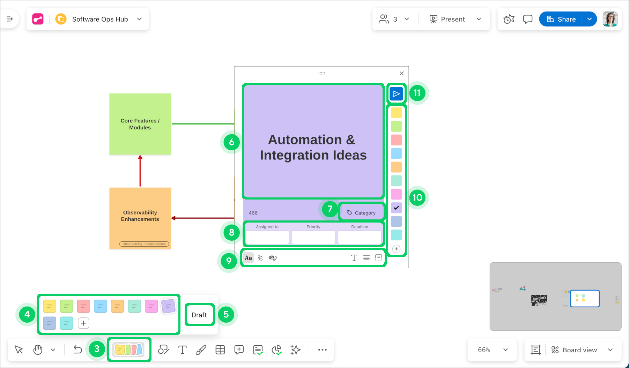Select the checked purple color in side palette

click(396, 208)
